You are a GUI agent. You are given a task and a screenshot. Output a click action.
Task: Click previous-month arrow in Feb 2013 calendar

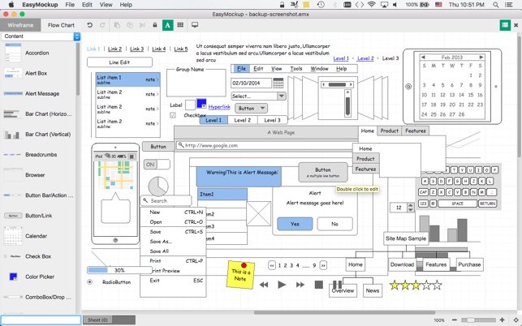[x=423, y=58]
